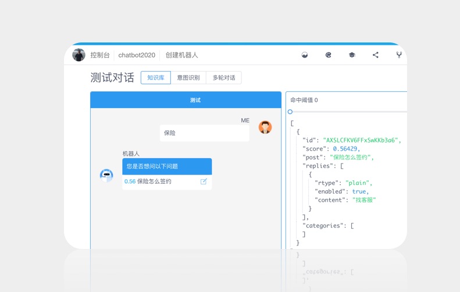Click the 保险 sent message bubble
460x292 pixels.
click(x=204, y=133)
